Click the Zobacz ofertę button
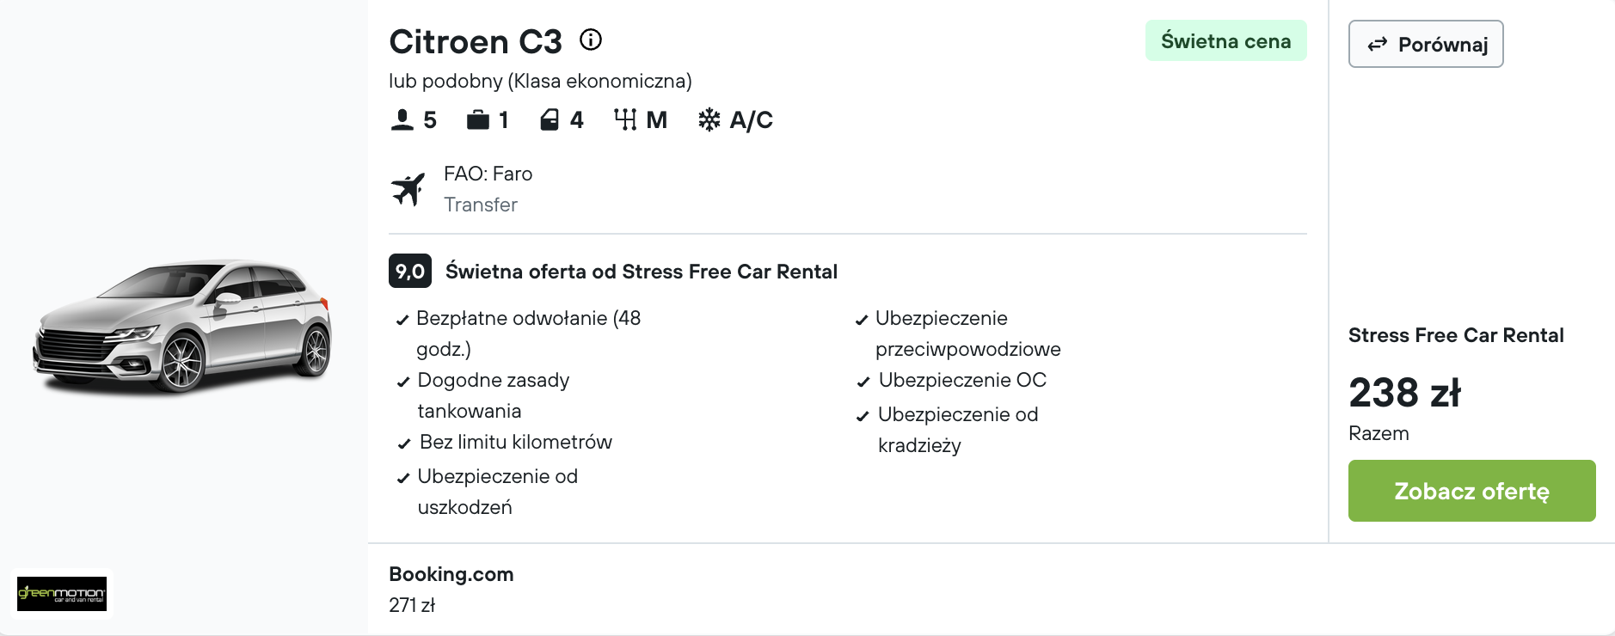Viewport: 1615px width, 636px height. click(1471, 491)
